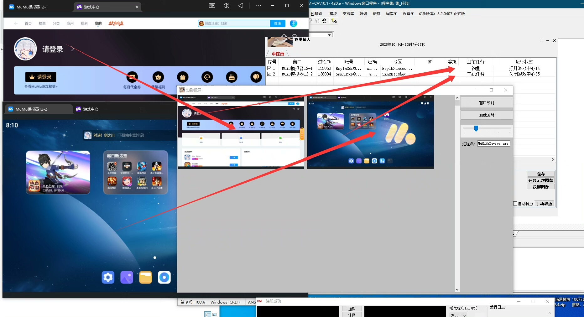Screen dimensions: 584x317
Task: Click the 卸载映射 button
Action: coord(487,115)
